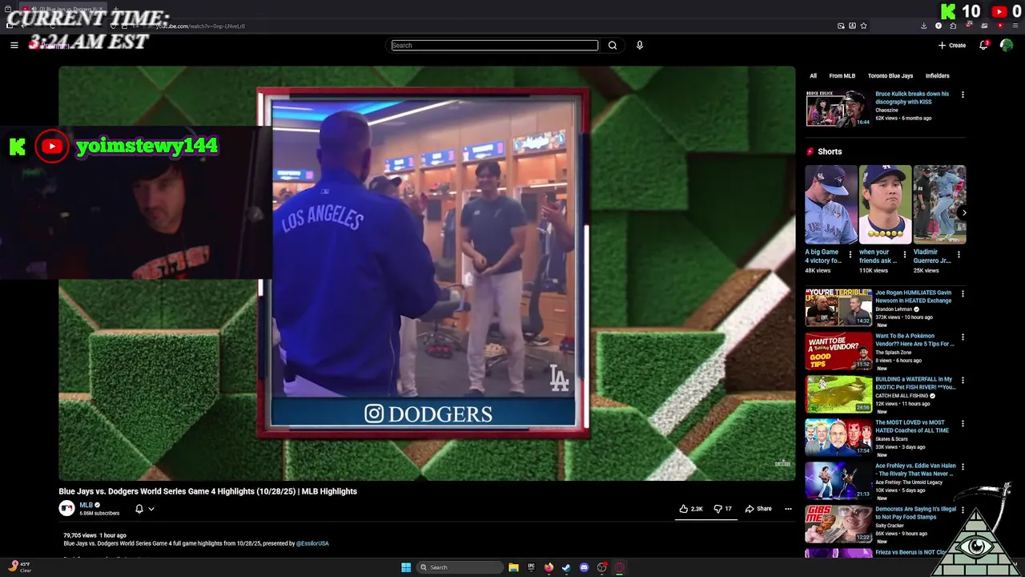
Task: Click the Share button
Action: click(758, 509)
